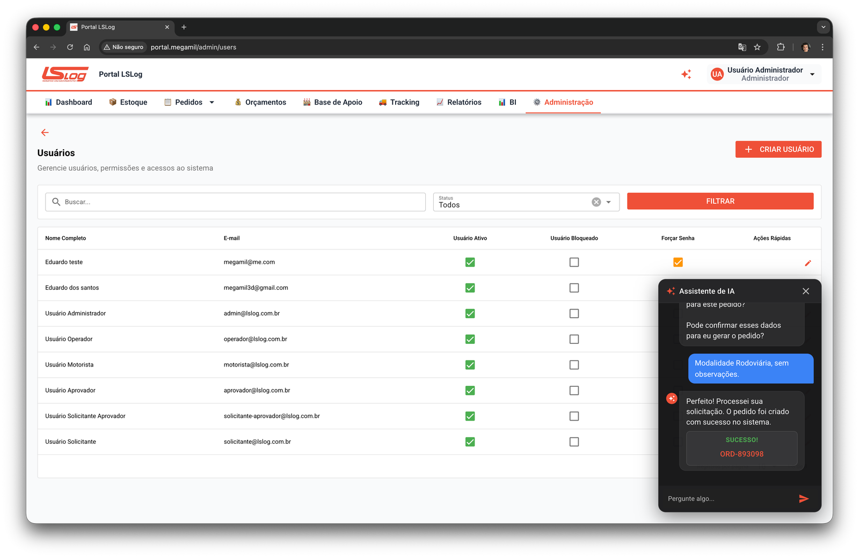Open the browser extensions puzzle icon
The height and width of the screenshot is (558, 859).
pyautogui.click(x=781, y=47)
